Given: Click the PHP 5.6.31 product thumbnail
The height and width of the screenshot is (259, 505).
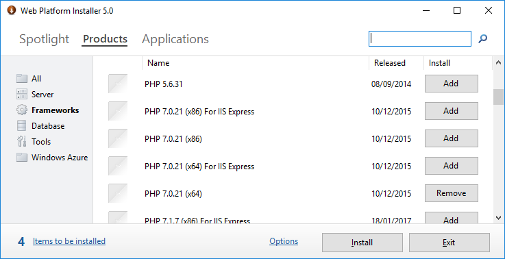Looking at the screenshot, I should click(118, 84).
